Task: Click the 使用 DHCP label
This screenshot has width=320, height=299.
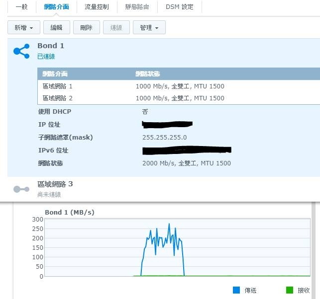Action: tap(55, 112)
